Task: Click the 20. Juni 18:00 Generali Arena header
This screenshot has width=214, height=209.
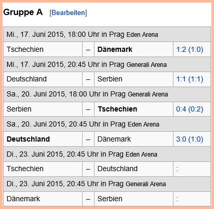Action: 107,94
